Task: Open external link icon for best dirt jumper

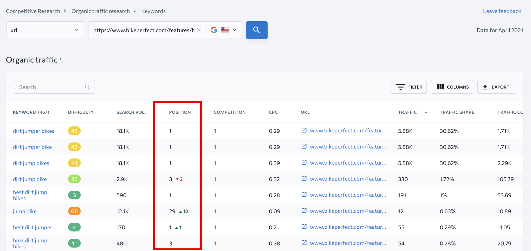Action: point(304,227)
